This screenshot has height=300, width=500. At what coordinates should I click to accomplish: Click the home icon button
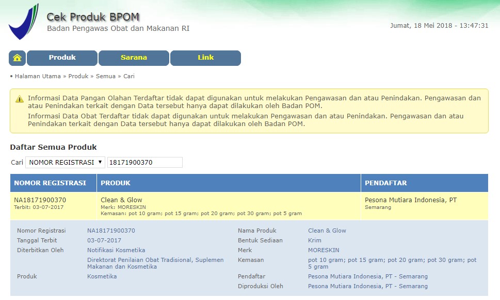point(17,58)
